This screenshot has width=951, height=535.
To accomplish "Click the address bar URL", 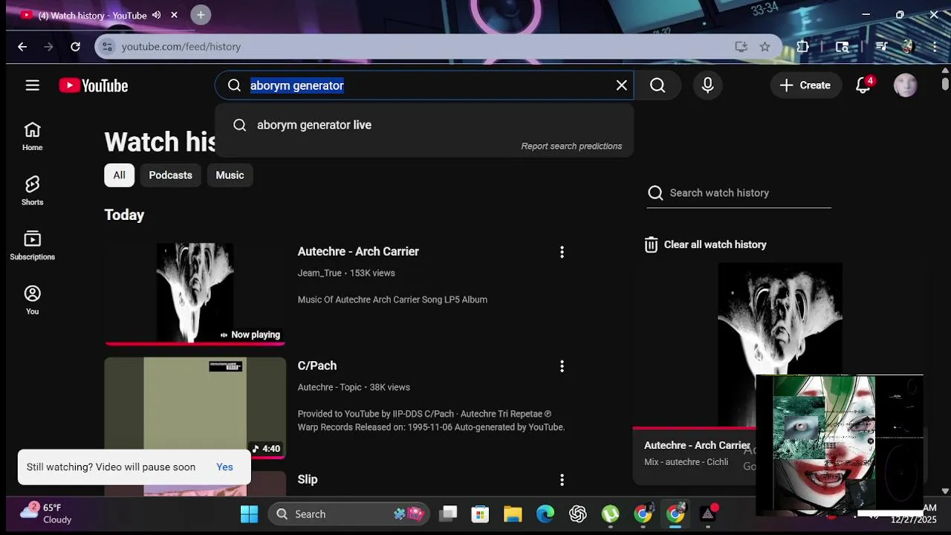I will [181, 46].
